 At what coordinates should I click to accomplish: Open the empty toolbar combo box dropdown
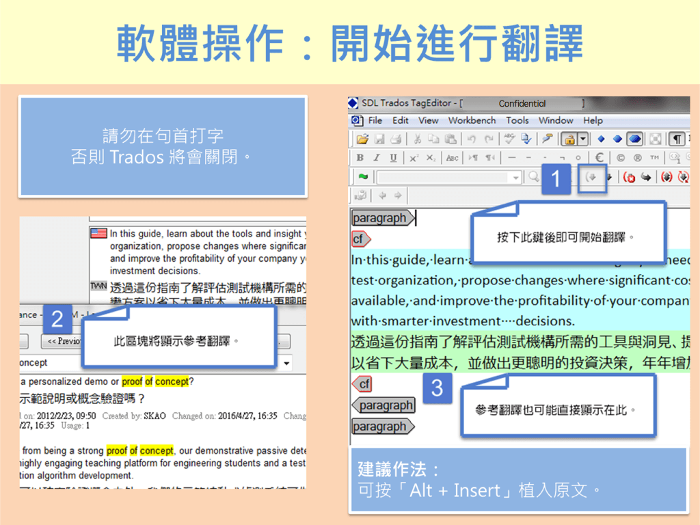pos(516,178)
